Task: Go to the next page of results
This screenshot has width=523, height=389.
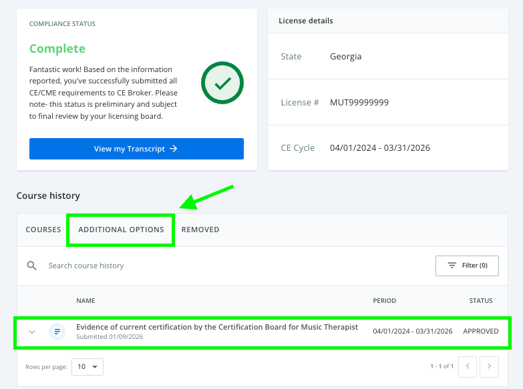Action: pos(490,366)
